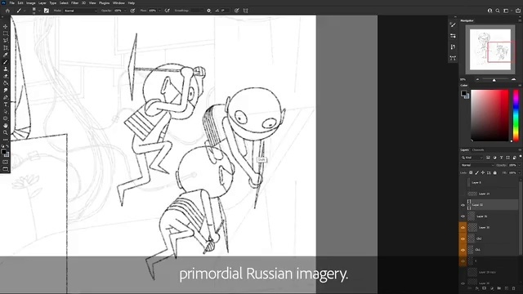Expand the Opacity slider arrow in options bar
Viewport: 523px width, 294px height.
pos(125,11)
